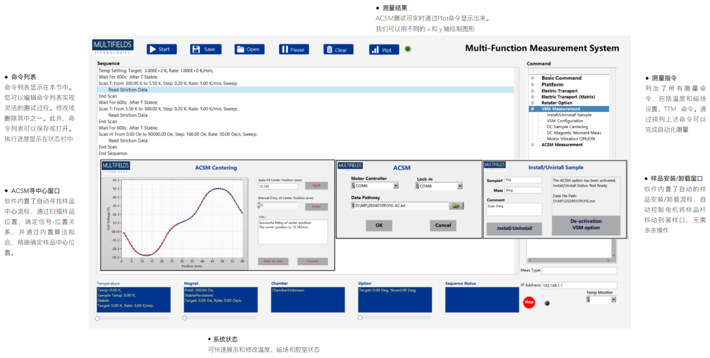Expand the Basic Command tree node

pyautogui.click(x=532, y=78)
